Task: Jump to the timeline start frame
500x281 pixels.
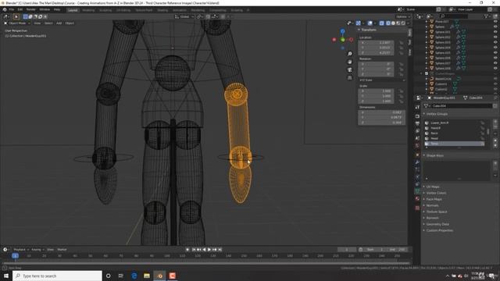Action: (x=194, y=250)
